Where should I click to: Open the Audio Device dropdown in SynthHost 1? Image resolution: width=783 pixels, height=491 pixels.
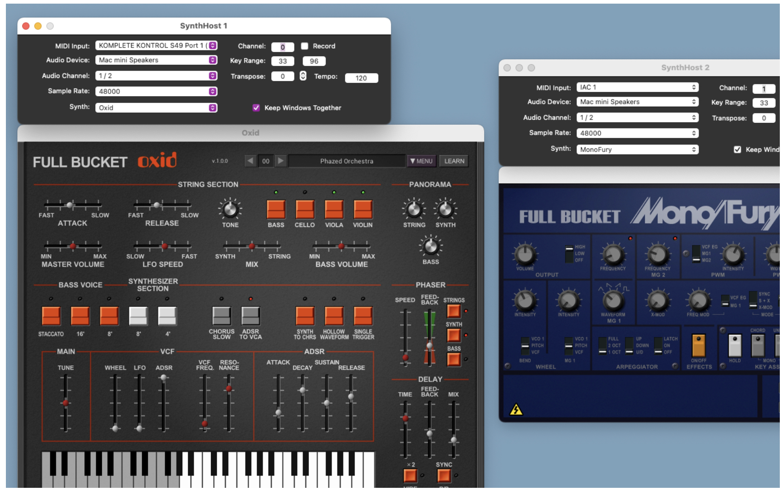point(156,60)
